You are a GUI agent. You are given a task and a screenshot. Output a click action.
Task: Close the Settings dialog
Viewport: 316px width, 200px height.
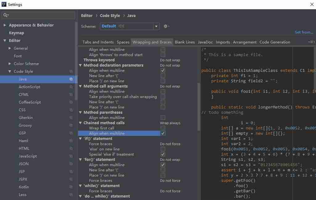click(312, 4)
